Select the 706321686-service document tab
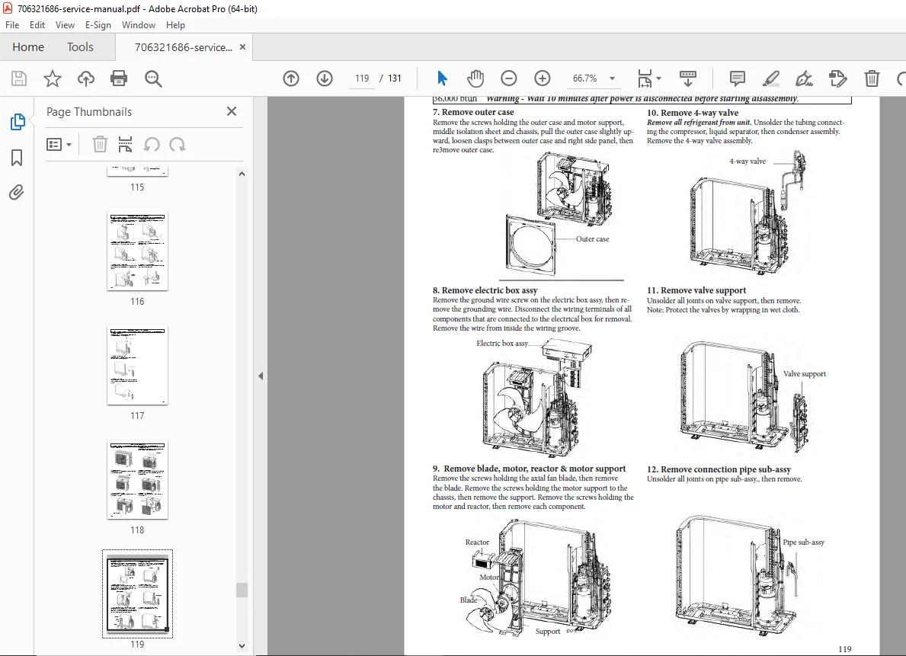Image resolution: width=906 pixels, height=656 pixels. pos(184,47)
